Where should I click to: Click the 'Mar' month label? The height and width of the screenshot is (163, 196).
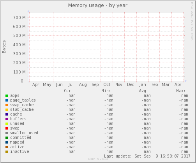(166, 85)
